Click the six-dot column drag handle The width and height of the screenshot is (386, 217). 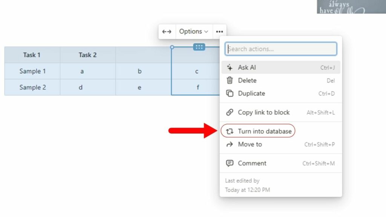(199, 47)
